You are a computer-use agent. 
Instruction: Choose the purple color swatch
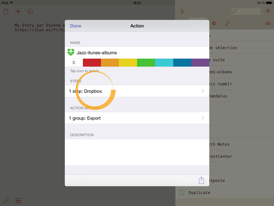click(x=200, y=63)
